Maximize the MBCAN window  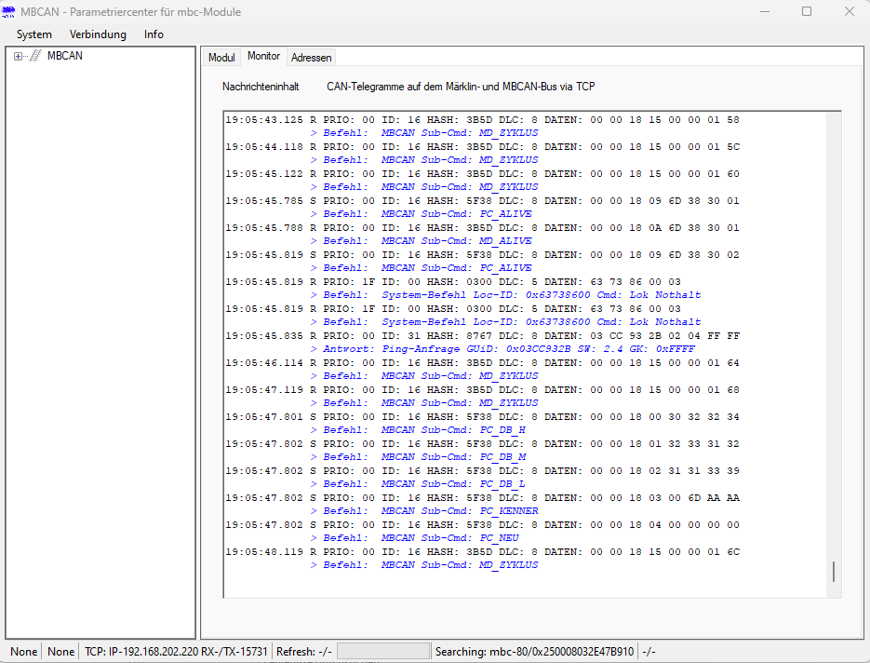point(807,12)
